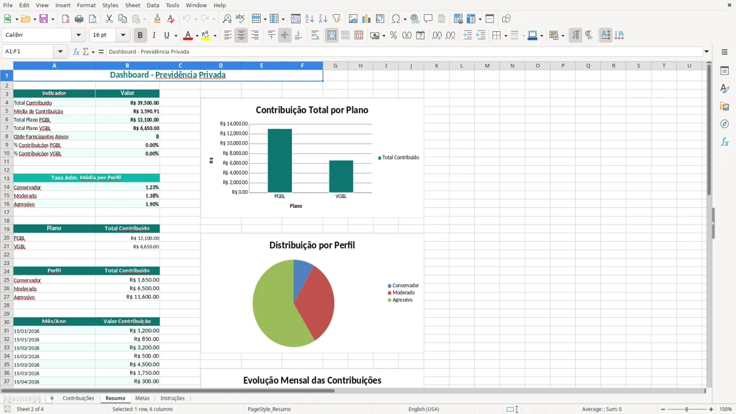The width and height of the screenshot is (736, 414).
Task: Expand the Calibri font name dropdown
Action: click(79, 36)
